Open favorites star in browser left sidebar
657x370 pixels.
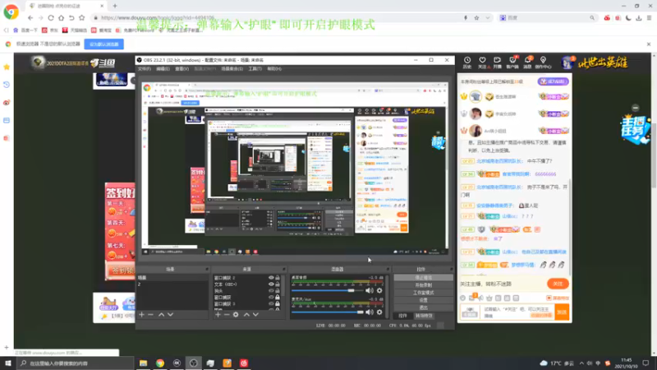[x=7, y=67]
